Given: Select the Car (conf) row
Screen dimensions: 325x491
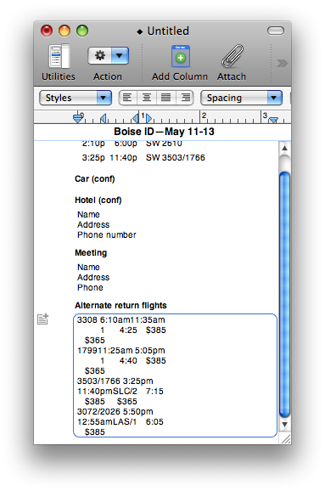Looking at the screenshot, I should (95, 178).
